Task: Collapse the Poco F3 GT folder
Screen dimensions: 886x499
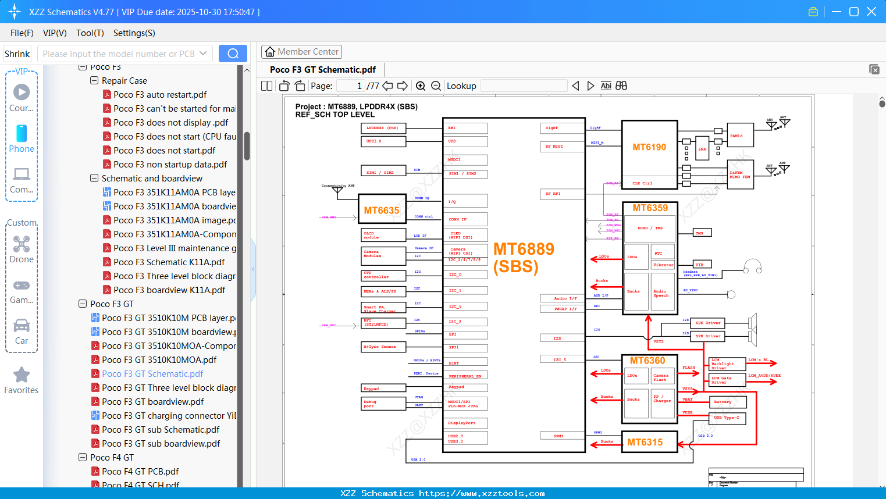Action: click(x=82, y=304)
